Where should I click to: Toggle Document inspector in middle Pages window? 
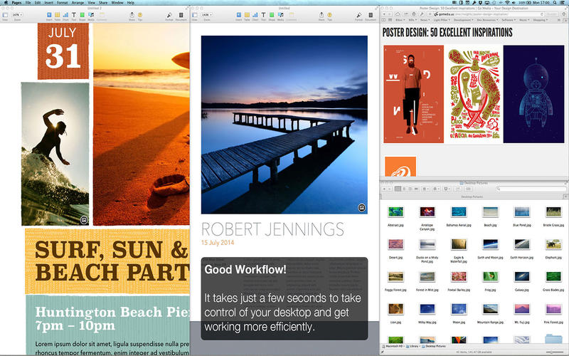(x=371, y=15)
